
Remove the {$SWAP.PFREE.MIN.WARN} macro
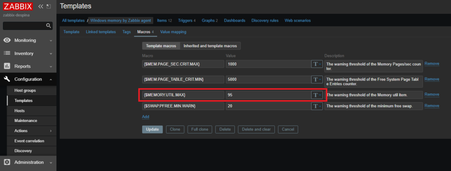click(432, 106)
